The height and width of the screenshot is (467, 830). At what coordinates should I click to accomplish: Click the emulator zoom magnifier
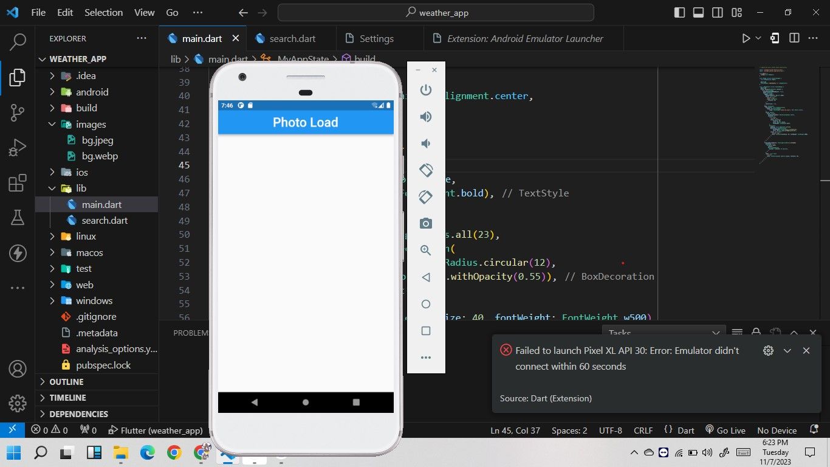pos(426,250)
